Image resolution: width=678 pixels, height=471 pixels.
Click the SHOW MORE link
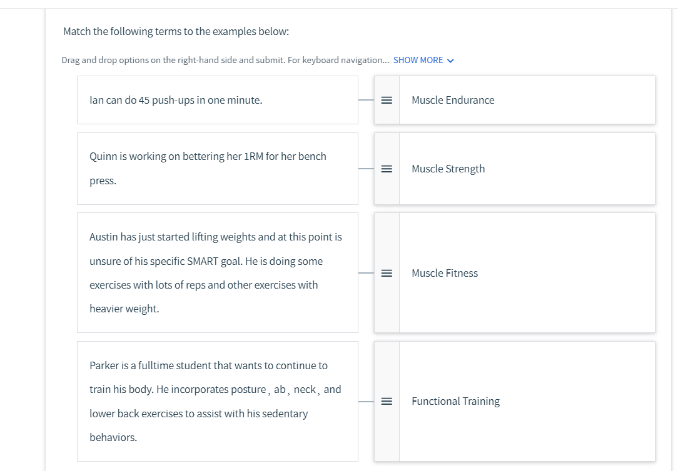418,60
